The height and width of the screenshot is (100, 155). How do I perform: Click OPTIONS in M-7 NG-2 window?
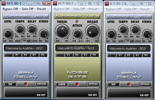click(93, 84)
